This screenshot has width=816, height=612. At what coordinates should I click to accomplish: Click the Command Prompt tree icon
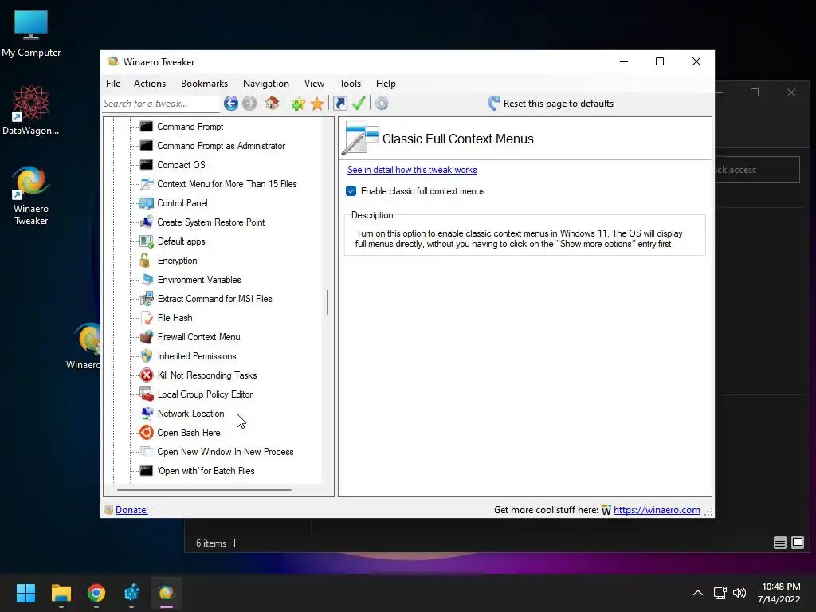tap(147, 127)
